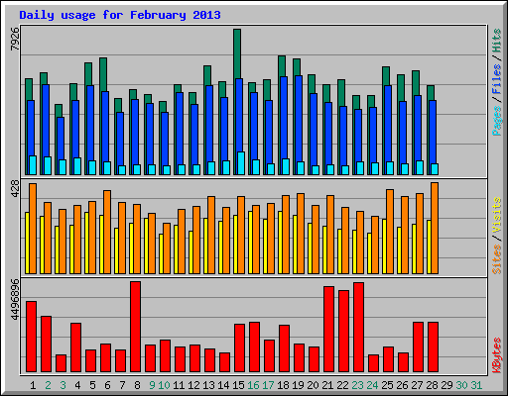Click the red KBytes bar for day 3
Screen dimensions: 508x396
[x=61, y=363]
